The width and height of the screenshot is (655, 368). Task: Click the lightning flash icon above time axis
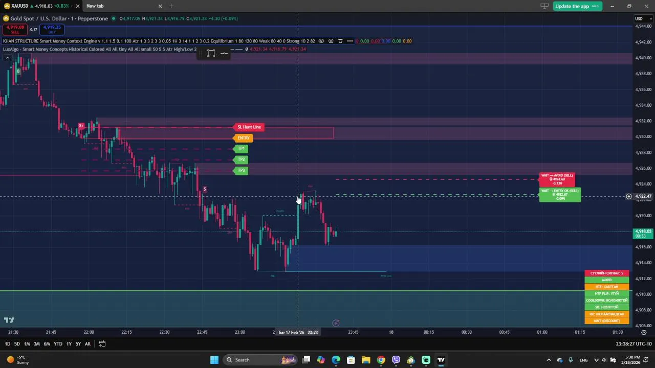click(336, 323)
